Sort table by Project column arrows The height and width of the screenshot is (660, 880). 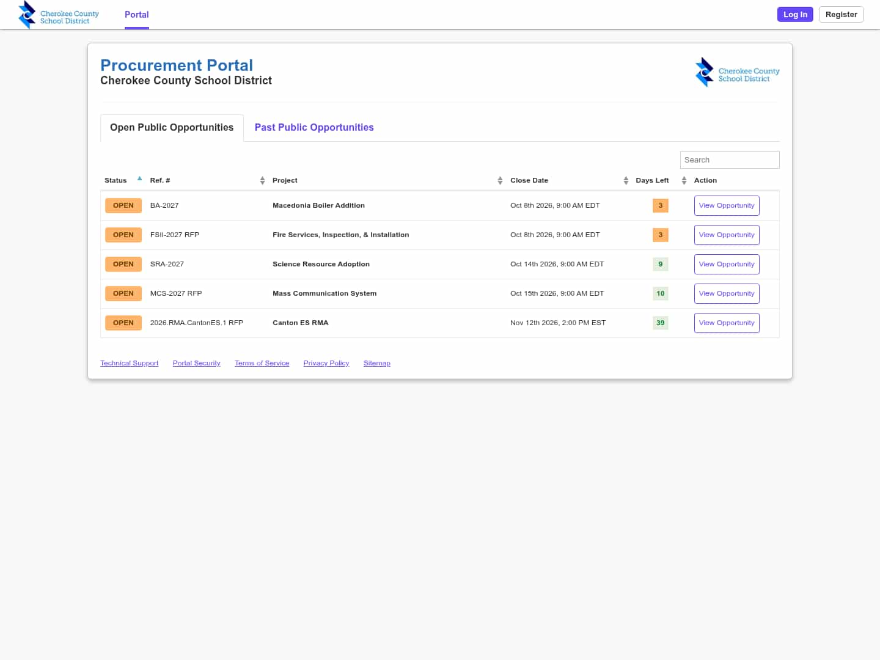pos(500,180)
